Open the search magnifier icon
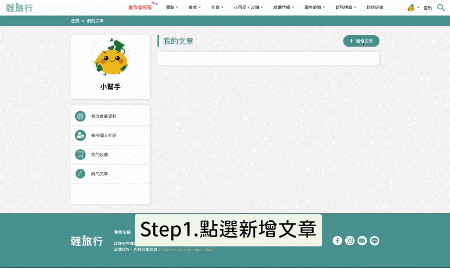Image resolution: width=450 pixels, height=268 pixels. tap(441, 8)
